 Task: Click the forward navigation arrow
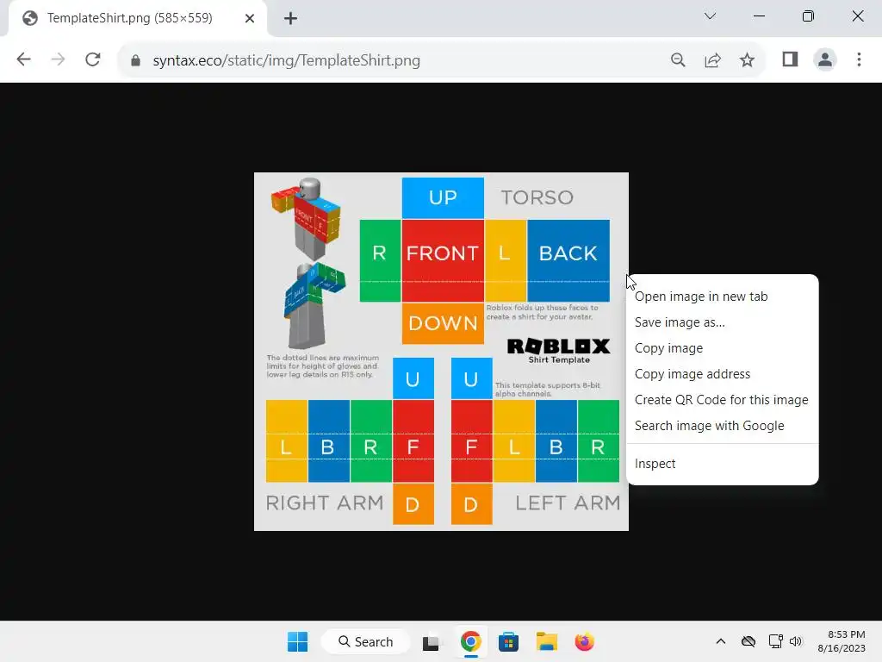tap(58, 59)
